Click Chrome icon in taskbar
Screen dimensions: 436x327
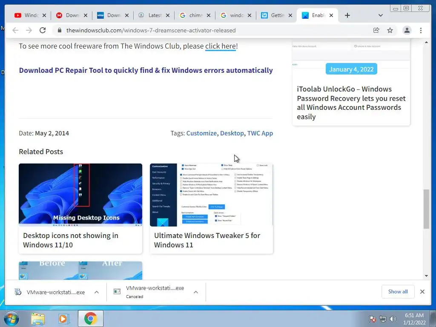pyautogui.click(x=90, y=318)
